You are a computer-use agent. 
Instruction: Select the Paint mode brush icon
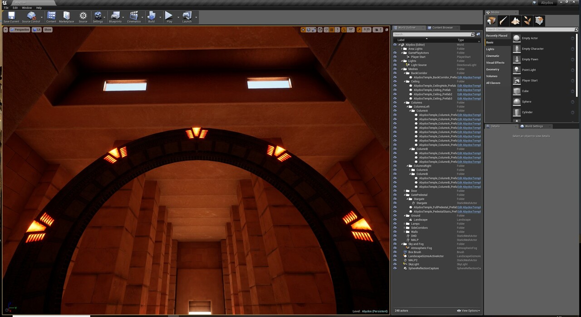click(x=503, y=21)
